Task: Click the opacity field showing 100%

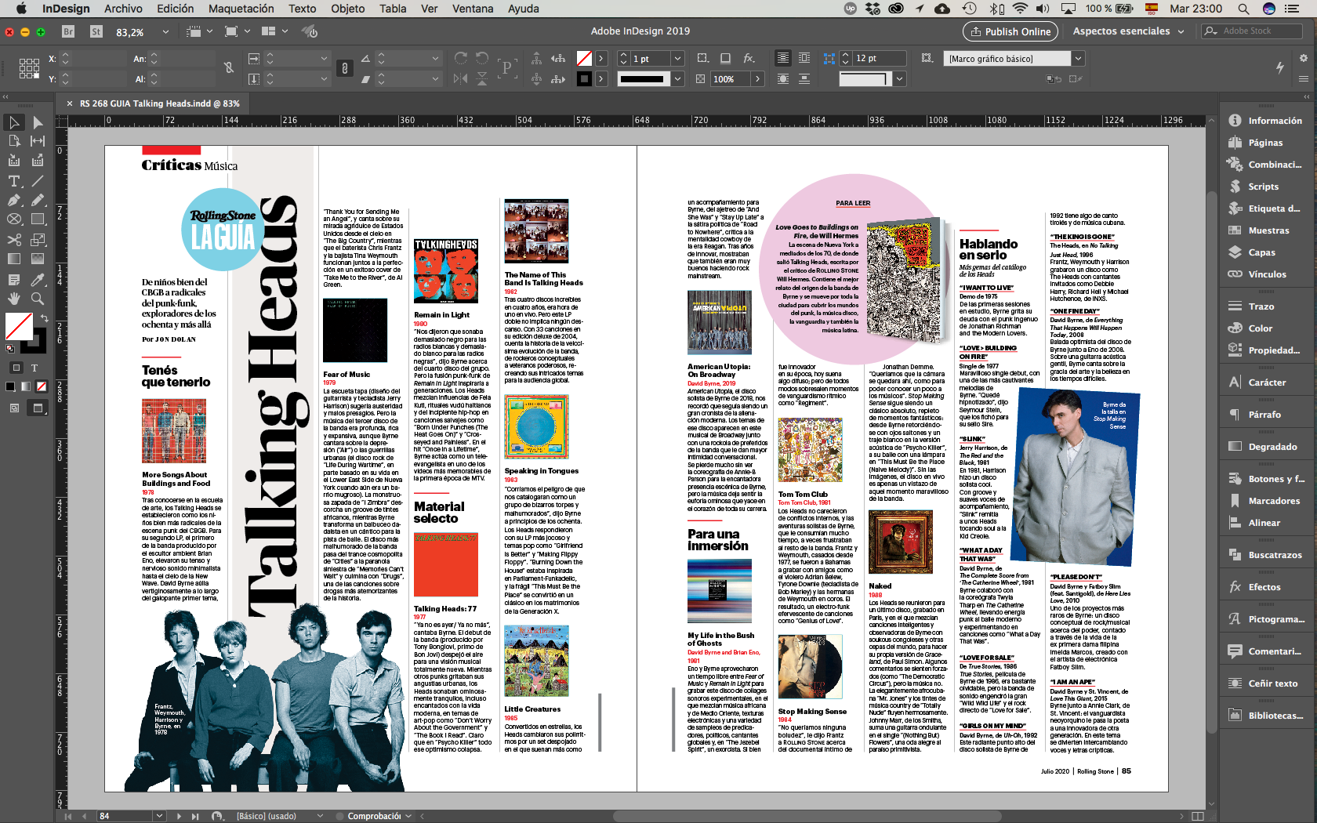Action: pos(731,78)
